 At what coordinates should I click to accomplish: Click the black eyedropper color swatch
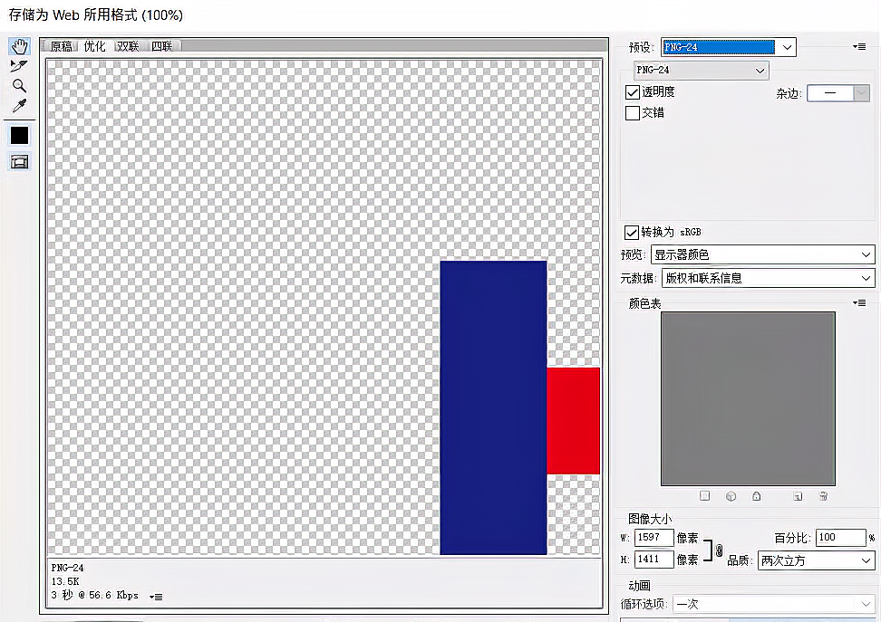point(20,135)
